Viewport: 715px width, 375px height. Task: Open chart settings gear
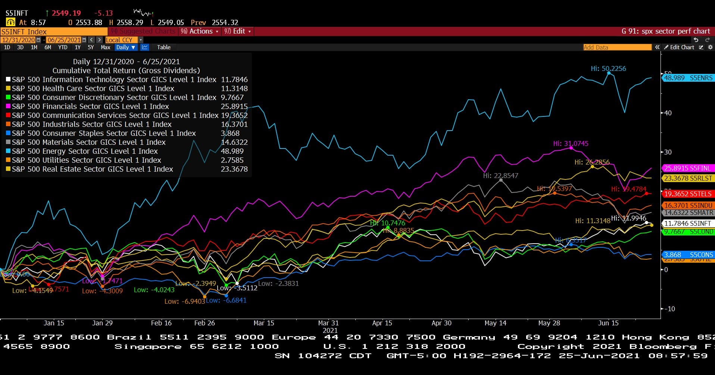coord(710,47)
